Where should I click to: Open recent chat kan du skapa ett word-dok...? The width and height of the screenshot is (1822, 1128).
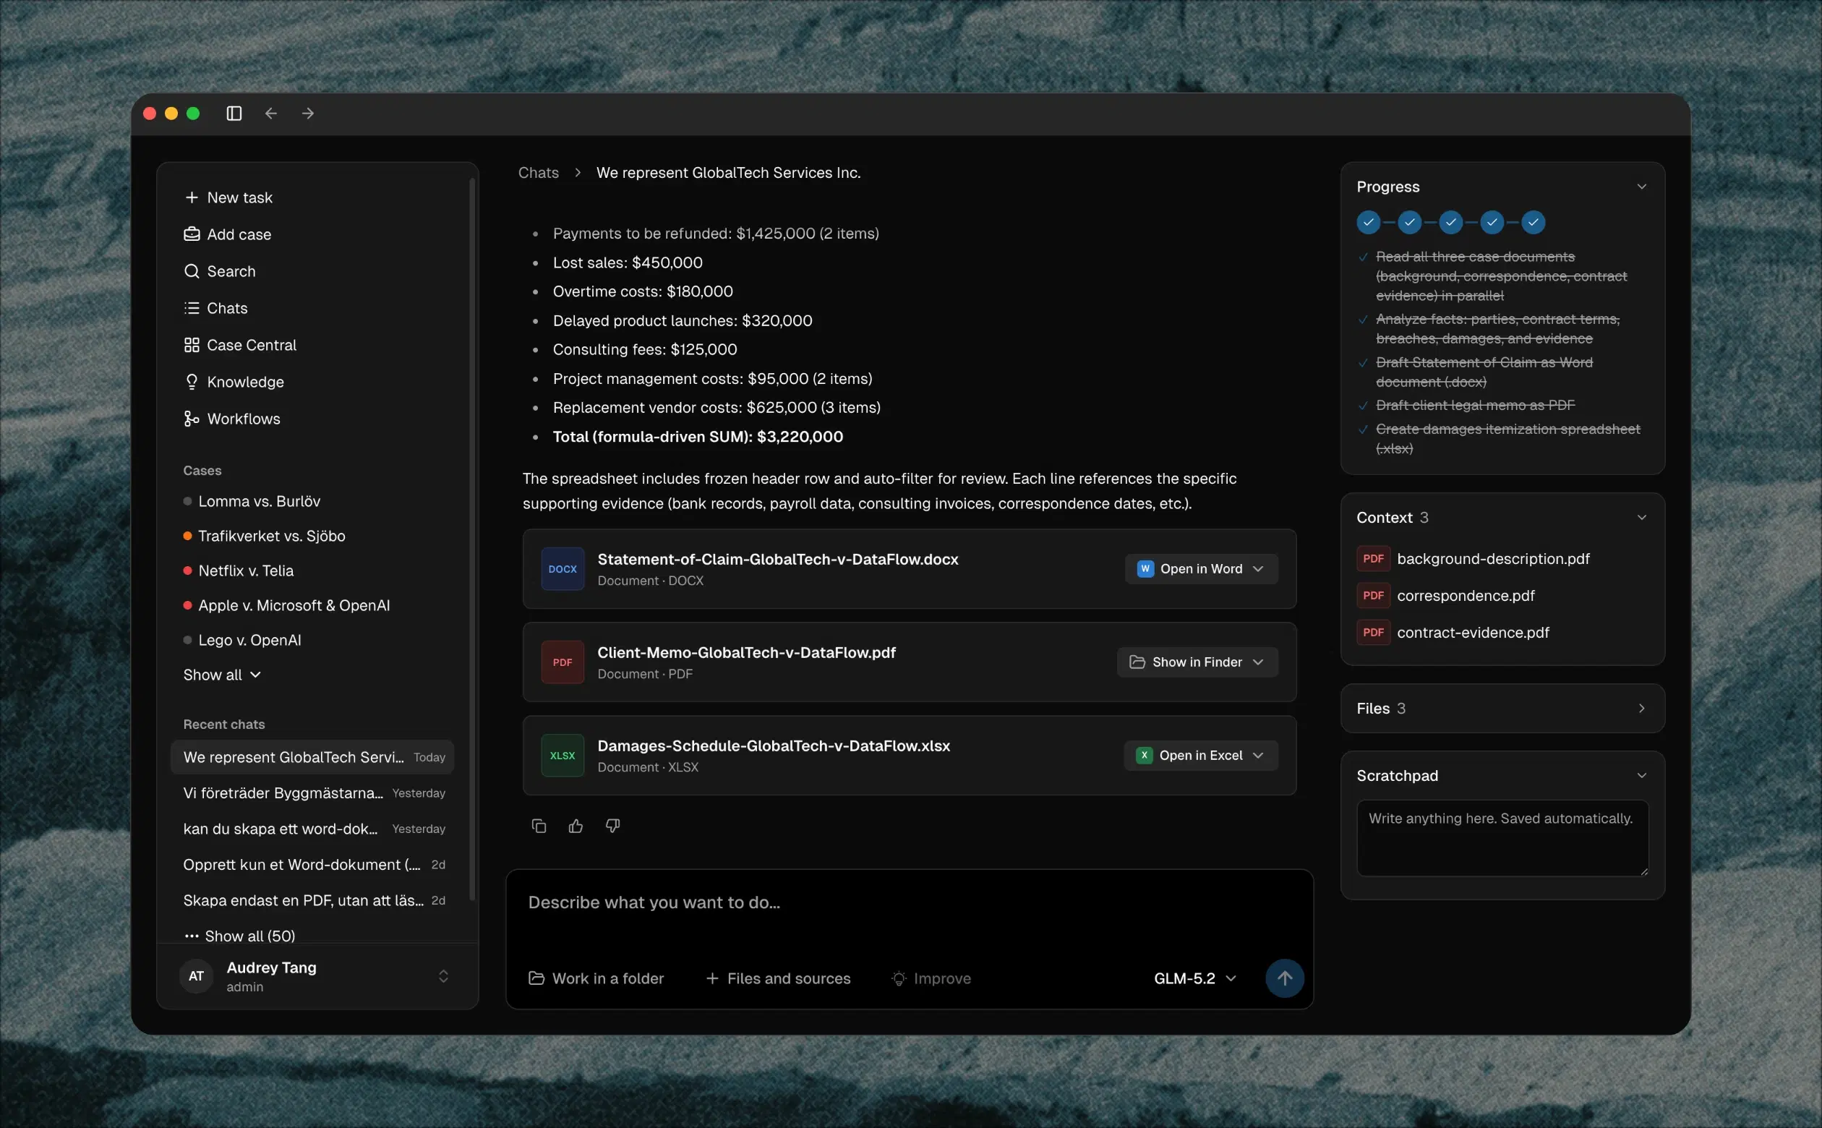312,829
